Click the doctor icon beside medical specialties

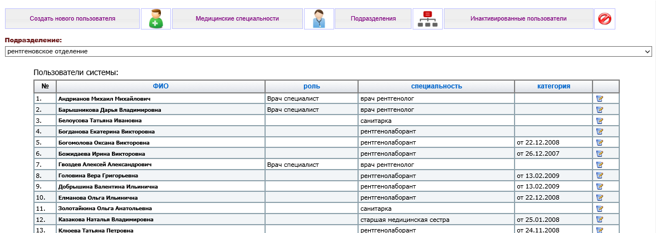pyautogui.click(x=319, y=19)
